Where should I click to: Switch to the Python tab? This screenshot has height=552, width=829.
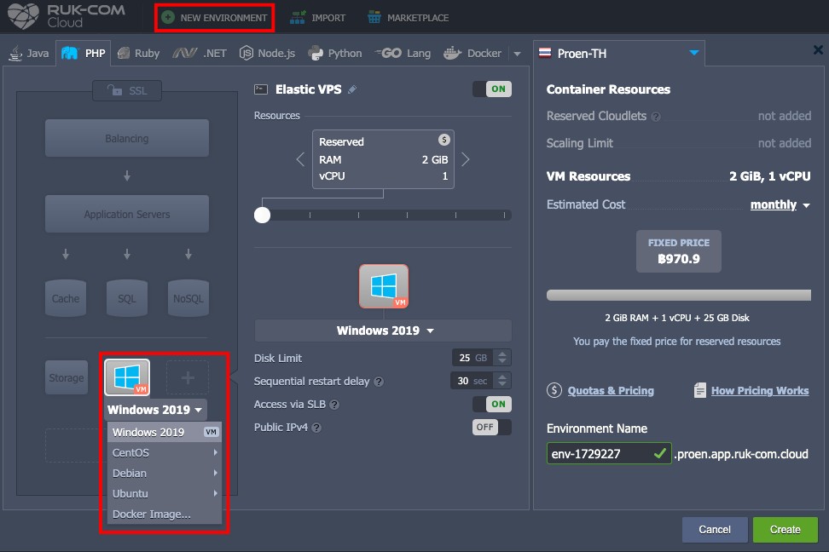[x=334, y=54]
